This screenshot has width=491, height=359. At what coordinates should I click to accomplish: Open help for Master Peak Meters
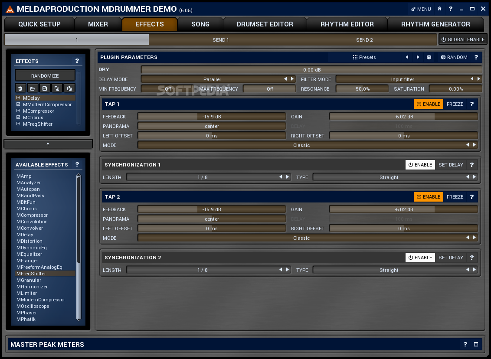(465, 344)
